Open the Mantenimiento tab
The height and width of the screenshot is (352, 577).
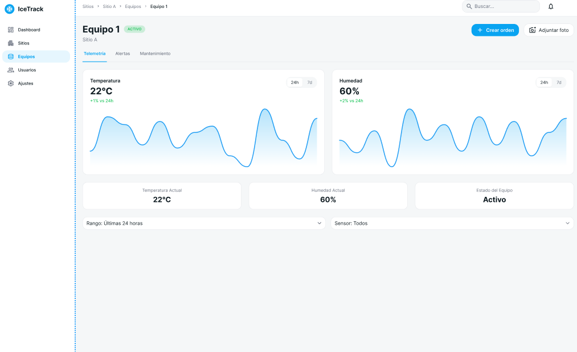coord(155,54)
